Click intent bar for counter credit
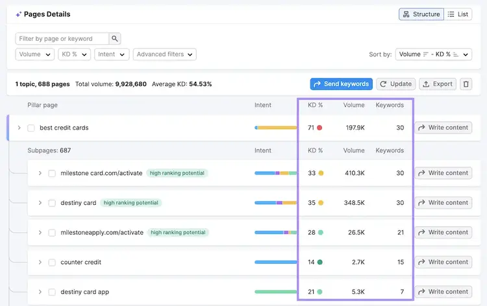 point(276,263)
